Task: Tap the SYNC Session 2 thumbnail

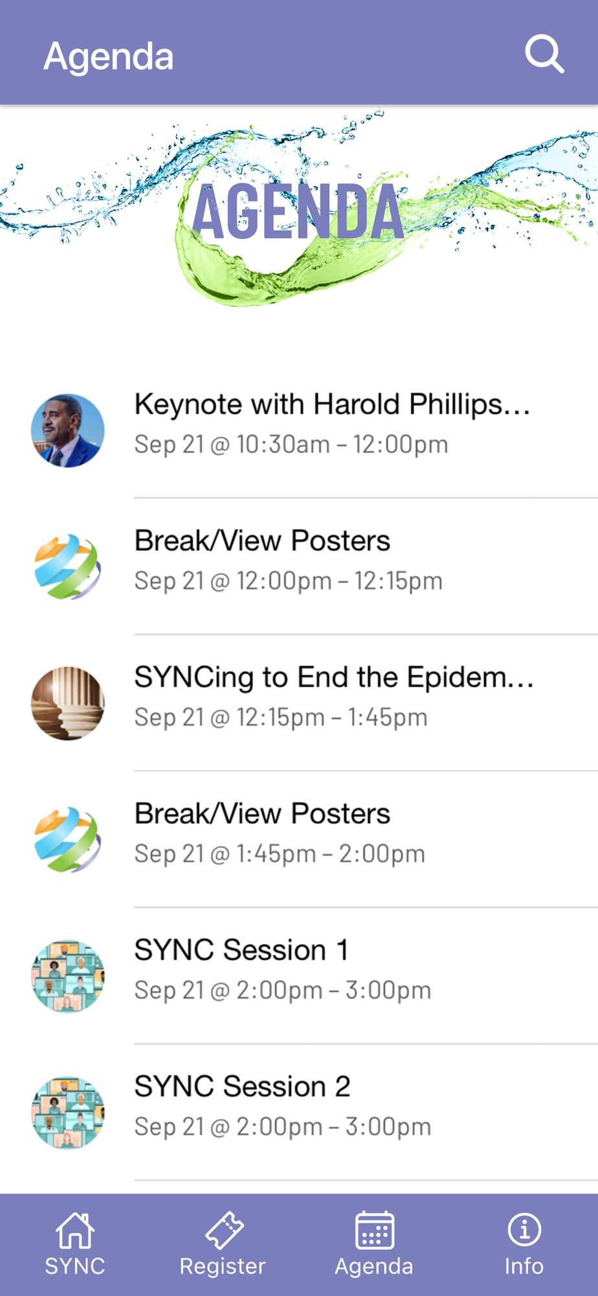Action: pos(68,1113)
